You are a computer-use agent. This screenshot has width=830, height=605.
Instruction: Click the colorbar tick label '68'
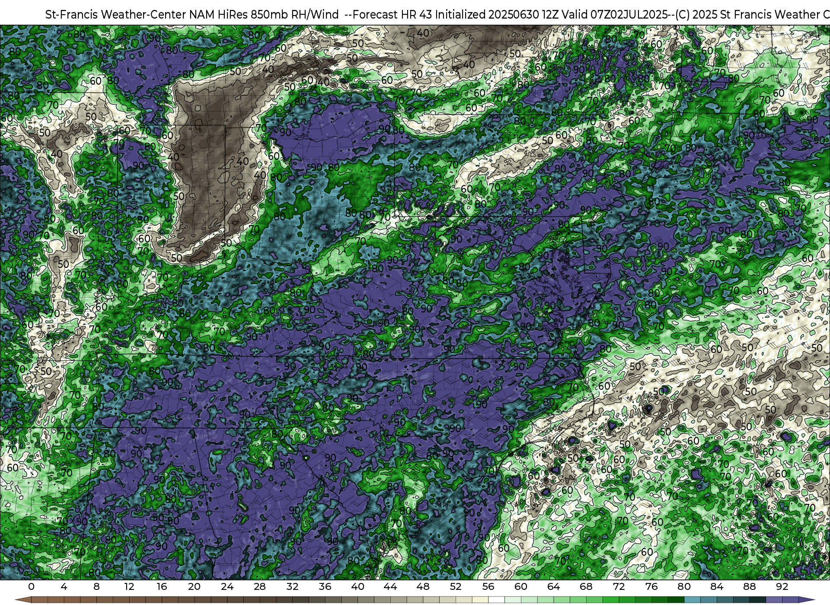tap(586, 586)
